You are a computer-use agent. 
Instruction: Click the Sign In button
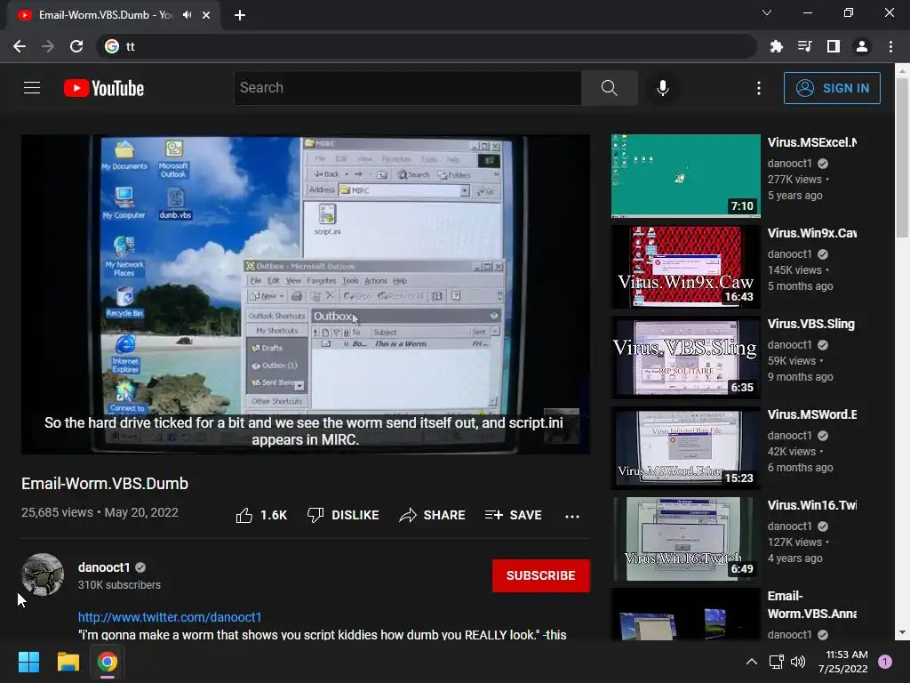pyautogui.click(x=832, y=88)
